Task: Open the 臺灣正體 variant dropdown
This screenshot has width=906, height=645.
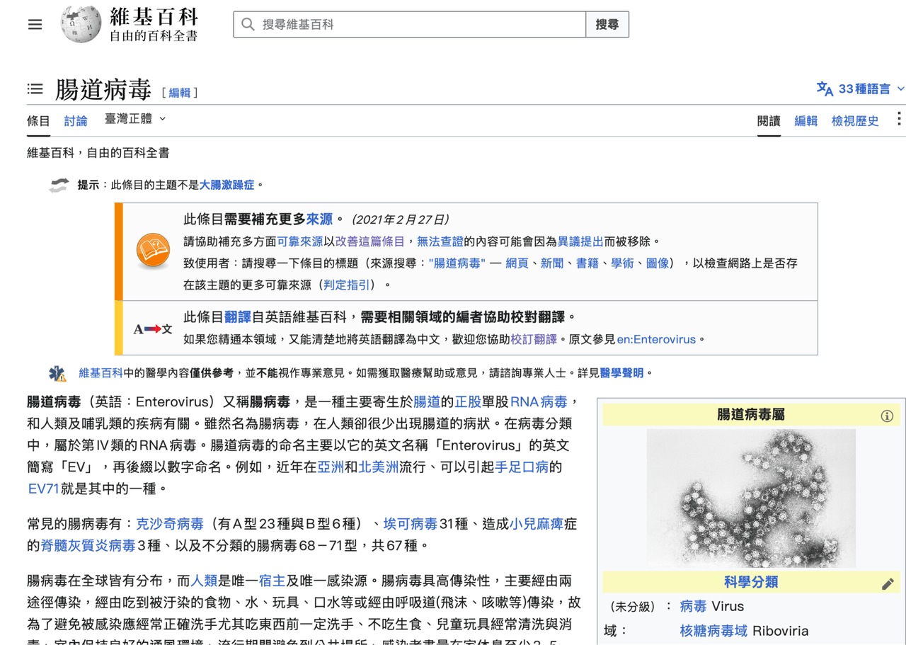Action: [135, 119]
